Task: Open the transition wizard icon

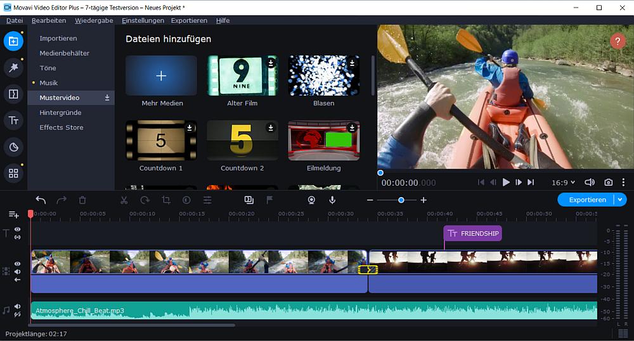Action: pyautogui.click(x=249, y=200)
